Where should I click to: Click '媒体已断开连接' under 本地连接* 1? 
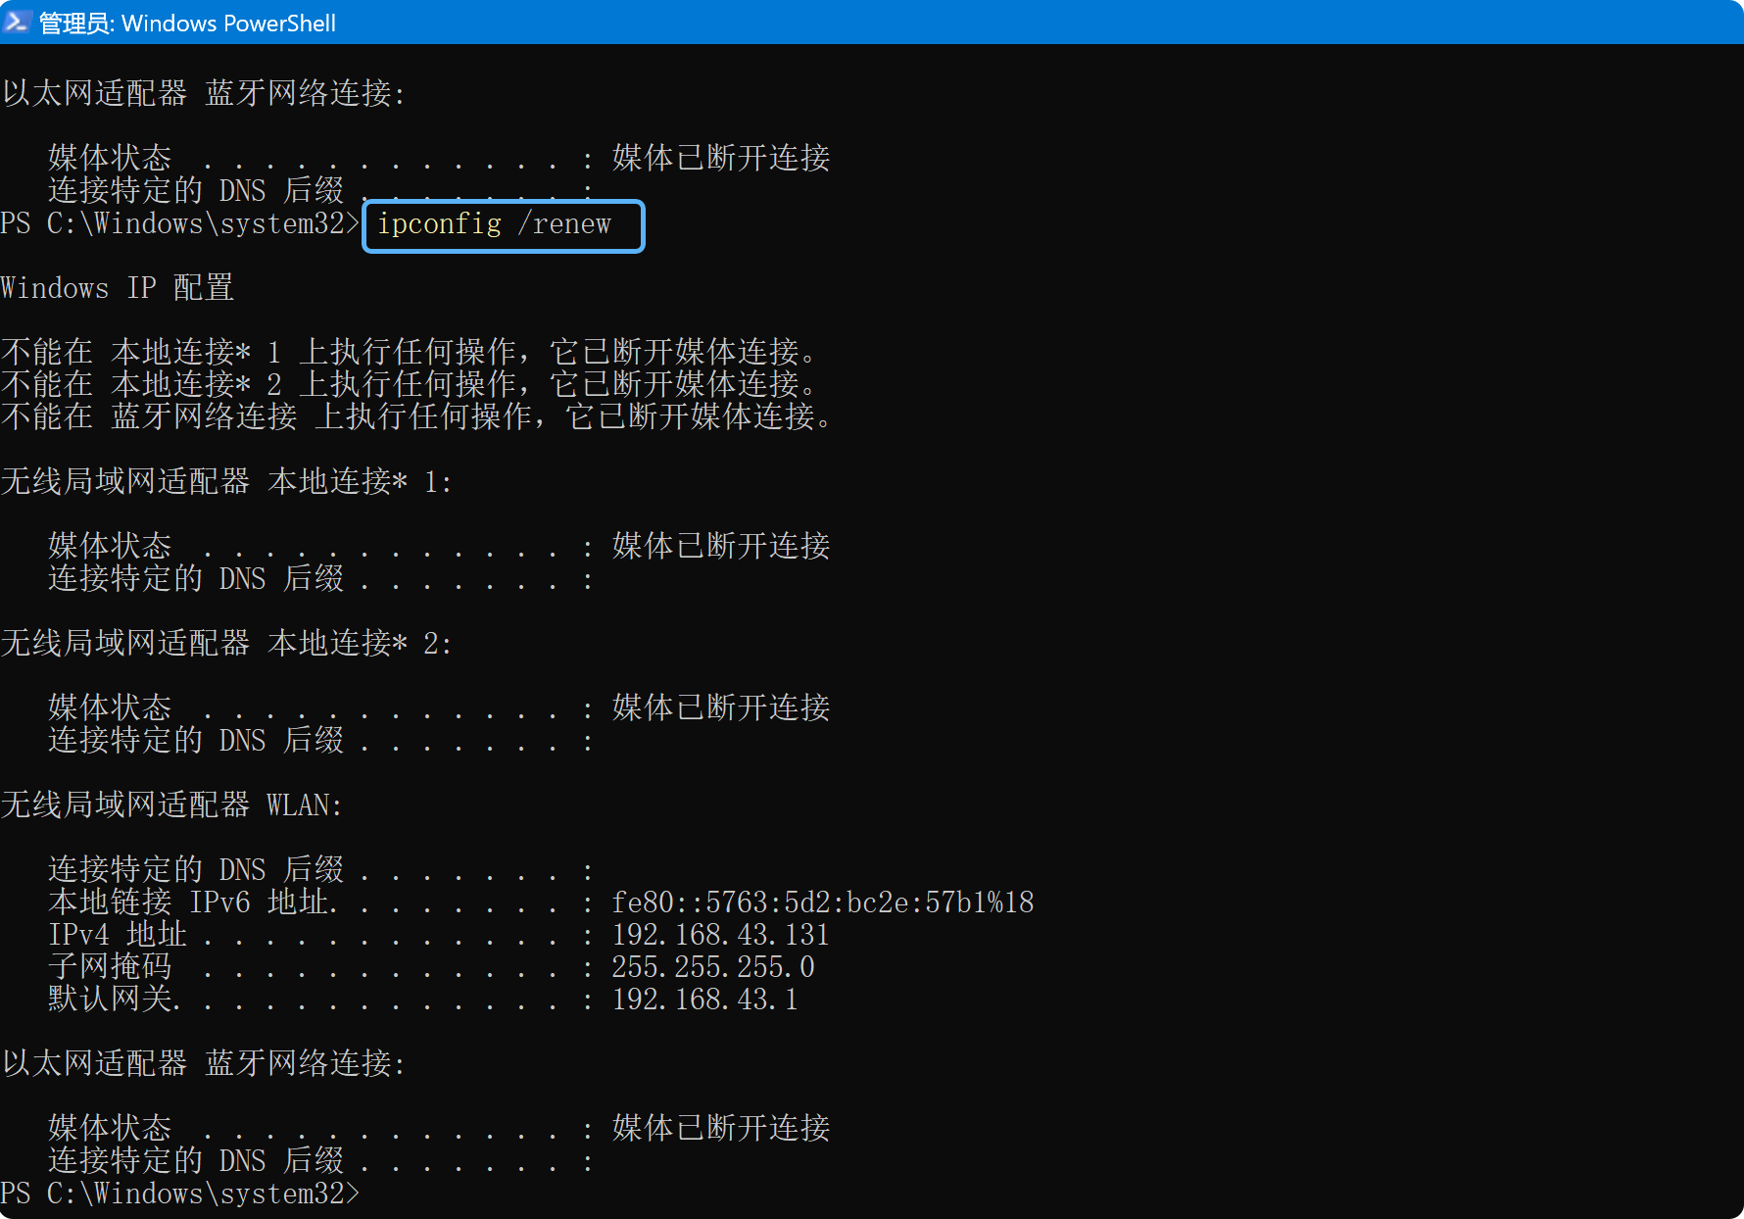point(721,546)
